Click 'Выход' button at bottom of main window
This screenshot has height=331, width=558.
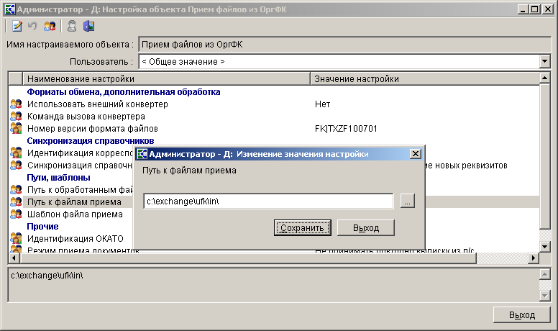click(x=521, y=315)
